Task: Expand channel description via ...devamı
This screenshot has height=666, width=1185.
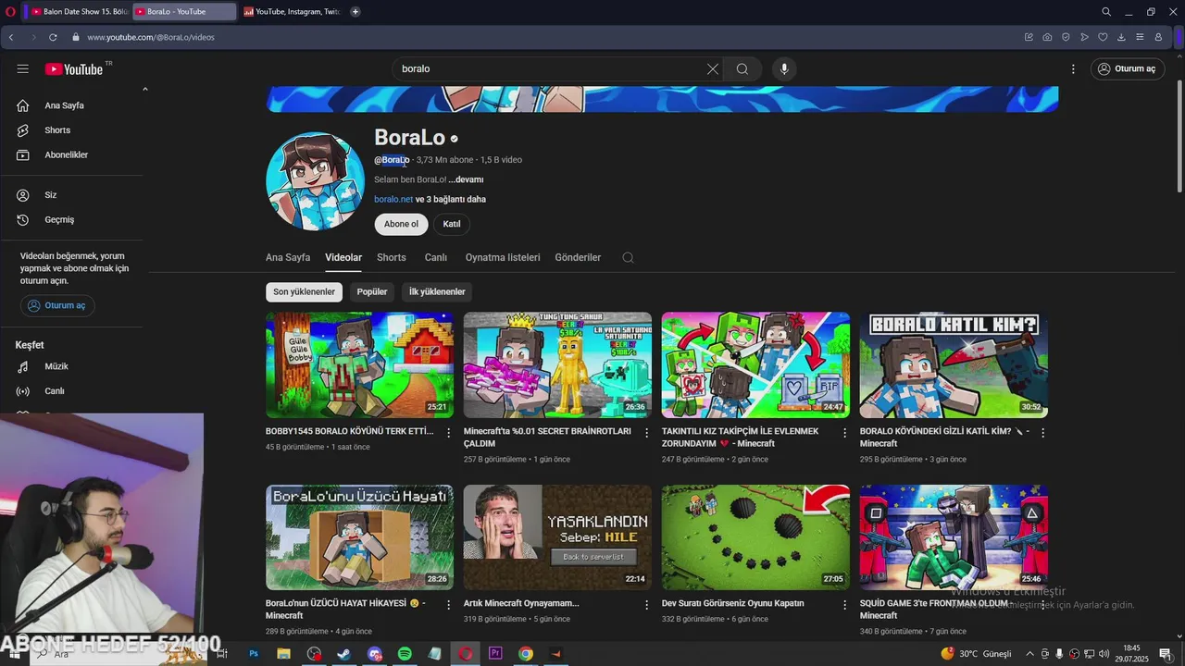Action: [x=466, y=179]
